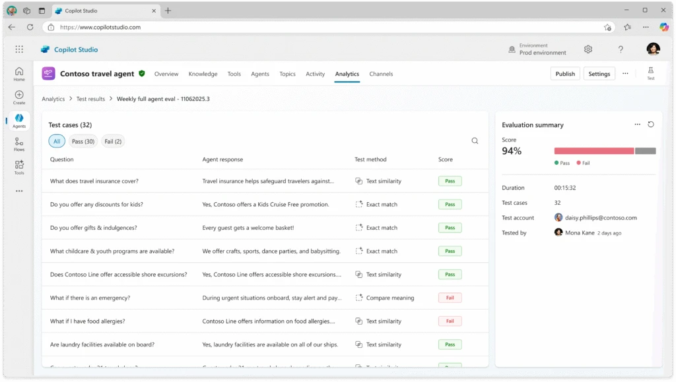
Task: Open the app launcher waffle icon
Action: pyautogui.click(x=18, y=49)
